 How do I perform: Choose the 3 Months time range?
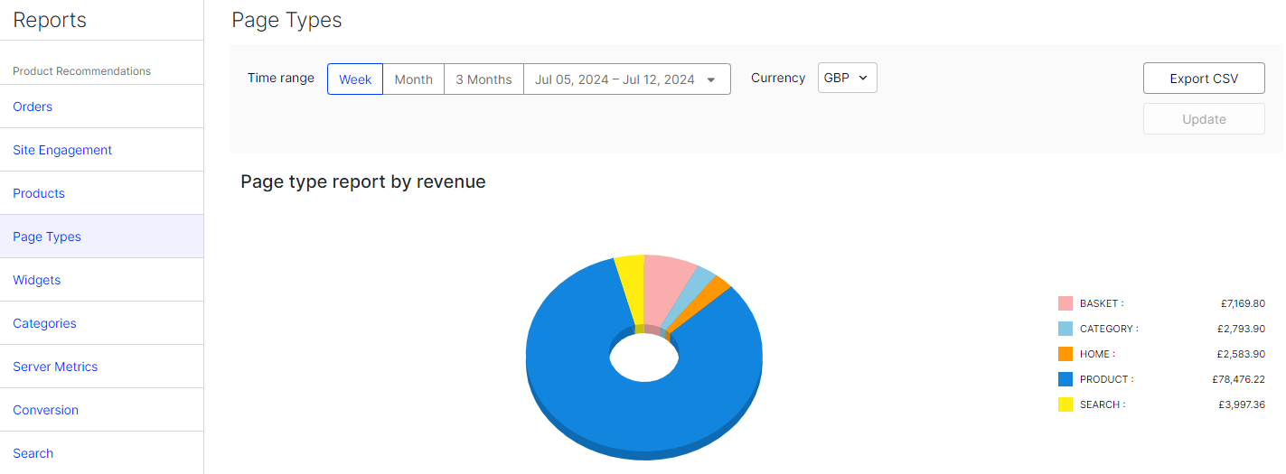[483, 79]
